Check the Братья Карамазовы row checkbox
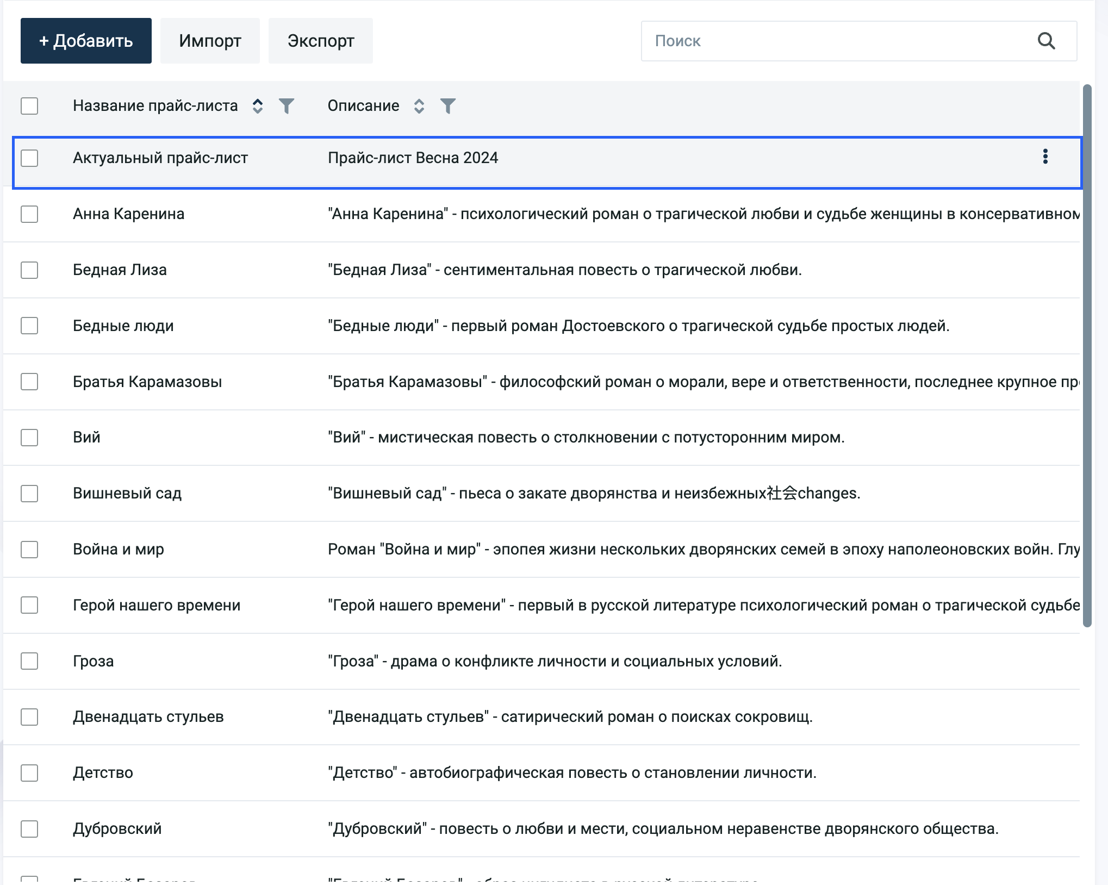The image size is (1108, 885). (29, 382)
